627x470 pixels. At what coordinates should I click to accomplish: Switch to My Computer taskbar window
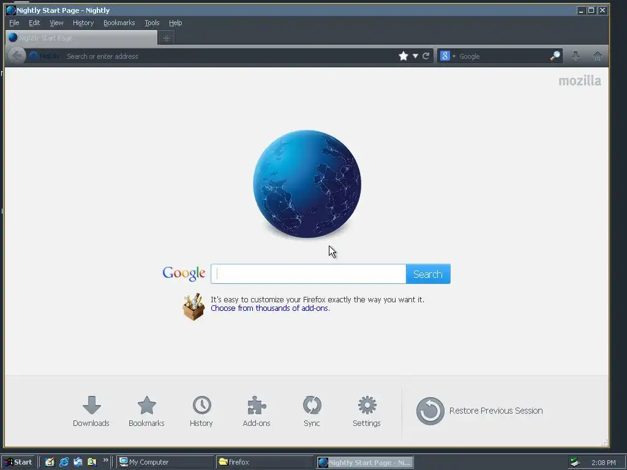click(x=165, y=462)
